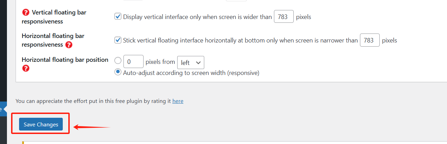Click the 783 field for wider-than width
Screen dimensions: 447x144
coord(284,17)
